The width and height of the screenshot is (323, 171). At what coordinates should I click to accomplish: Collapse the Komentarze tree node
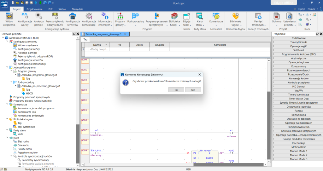[7, 104]
